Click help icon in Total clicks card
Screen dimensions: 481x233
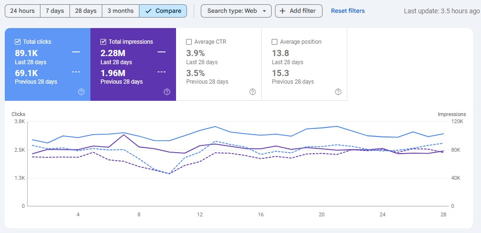(81, 92)
